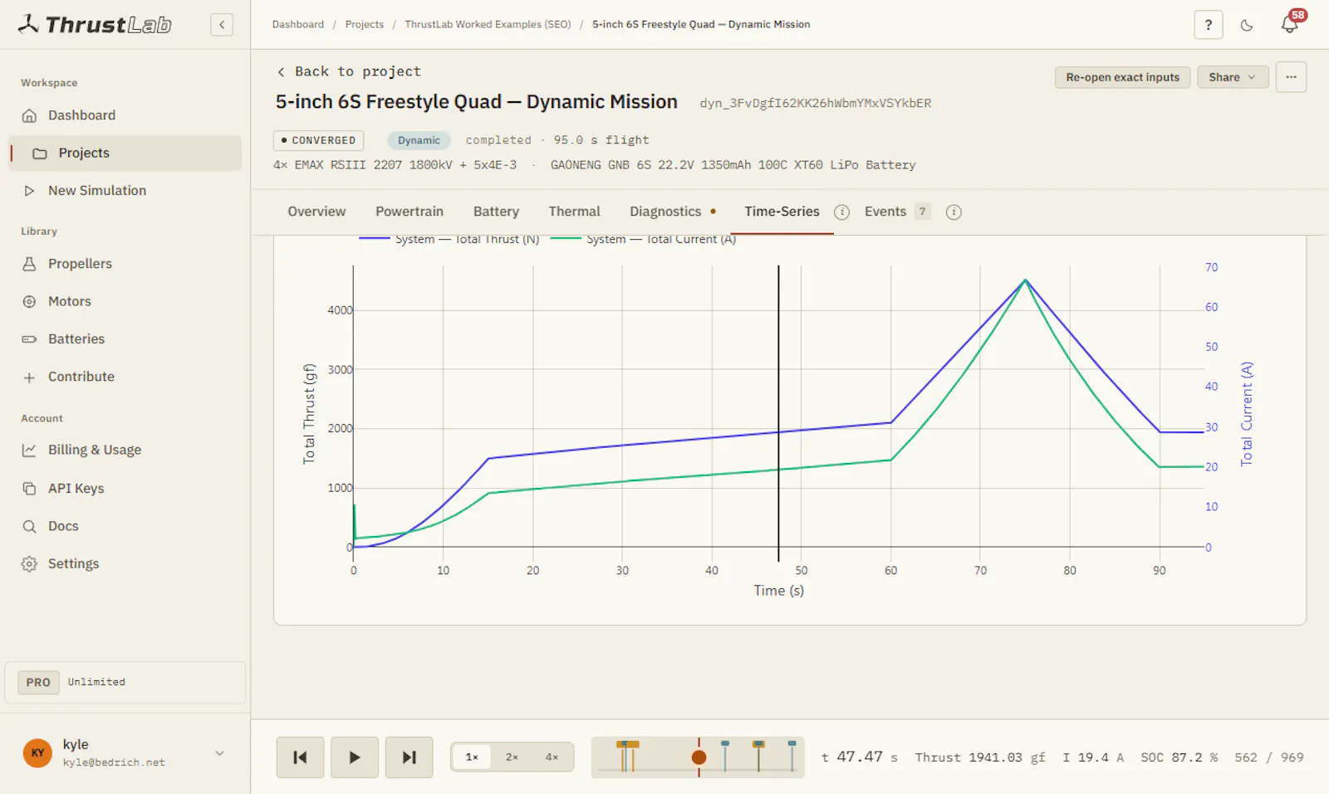Click the simulation ID dyn_3FvDgfI62KK26hWbmYMxVSYkbER
This screenshot has height=794, width=1329.
pyautogui.click(x=815, y=104)
